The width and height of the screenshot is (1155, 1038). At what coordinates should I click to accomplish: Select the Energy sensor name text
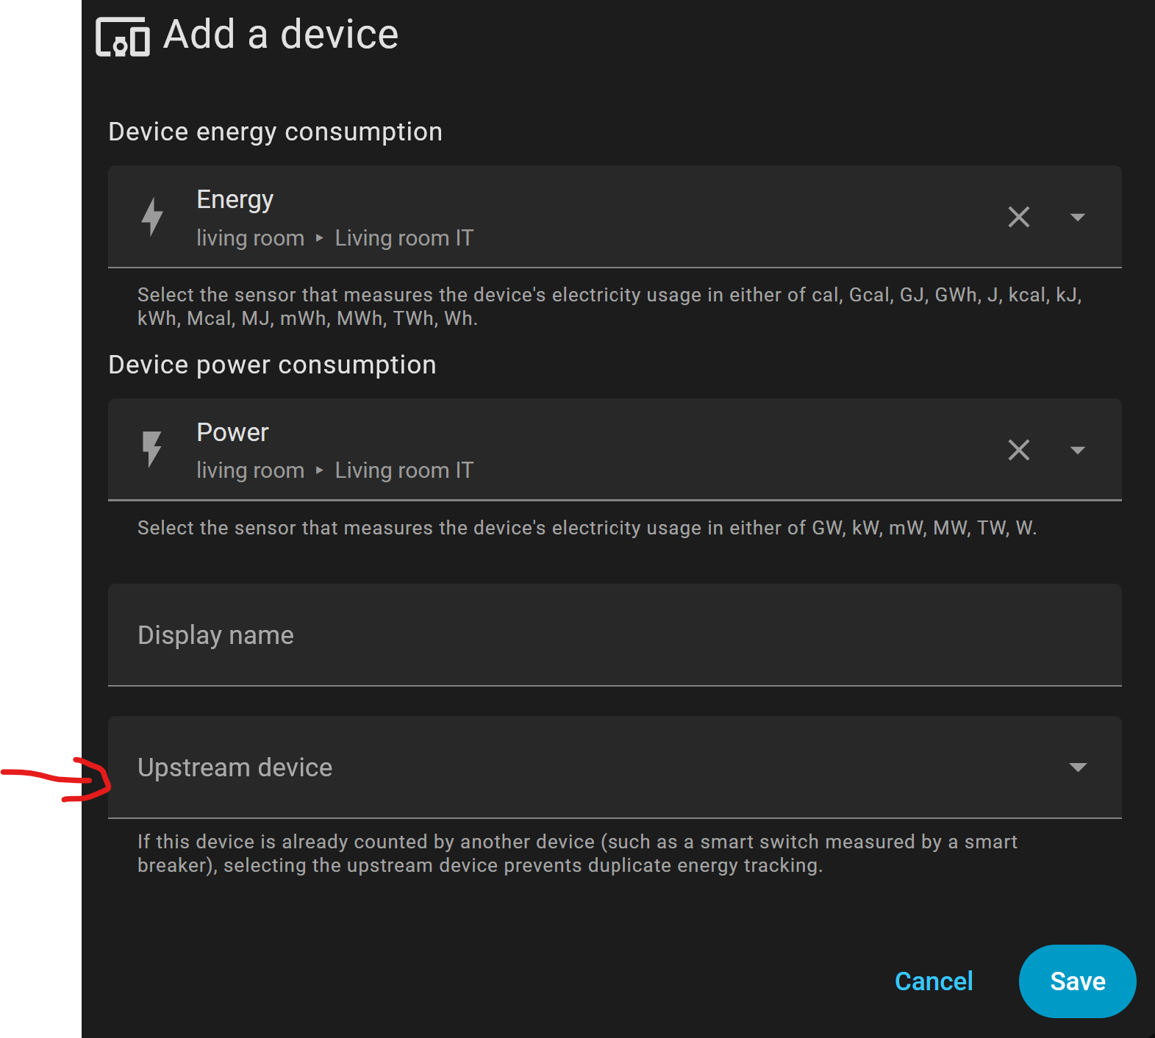(235, 200)
